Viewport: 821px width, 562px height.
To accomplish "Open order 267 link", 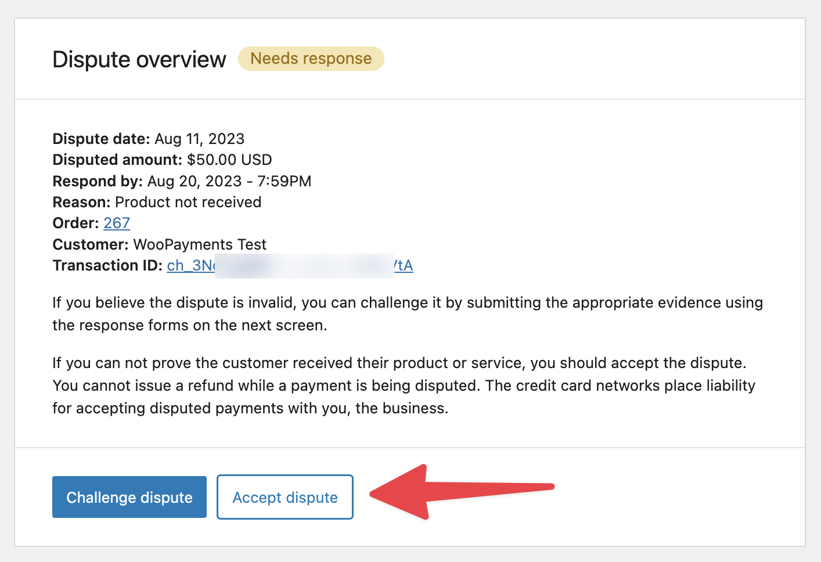I will [117, 223].
